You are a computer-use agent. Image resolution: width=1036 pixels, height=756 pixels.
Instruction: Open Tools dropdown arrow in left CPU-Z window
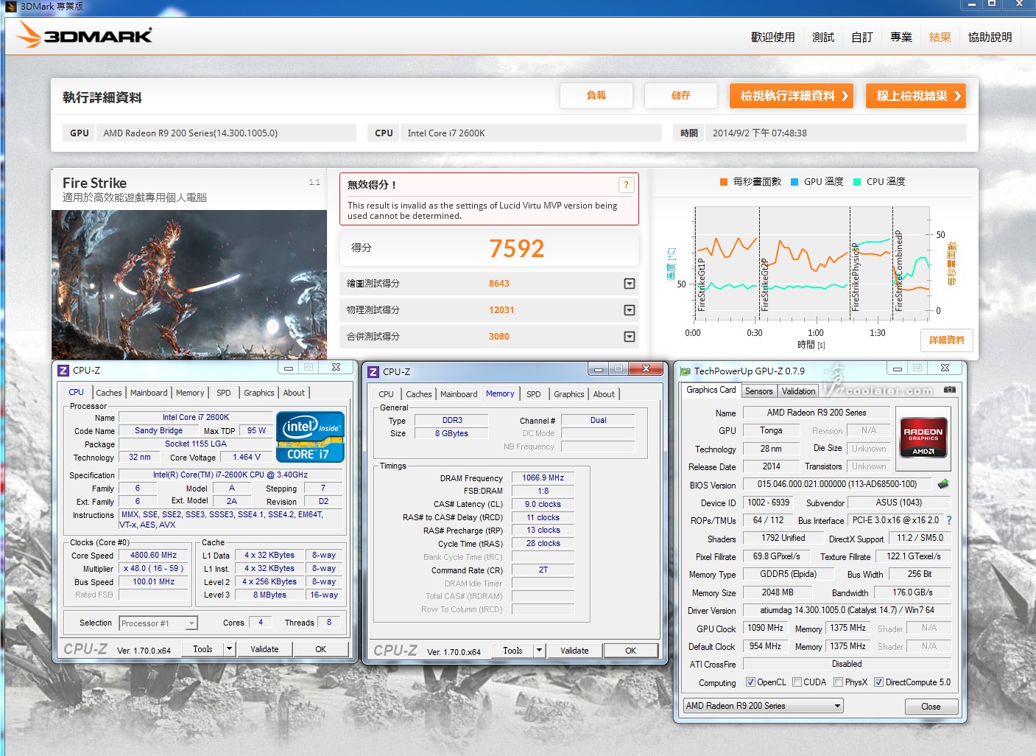pos(229,649)
